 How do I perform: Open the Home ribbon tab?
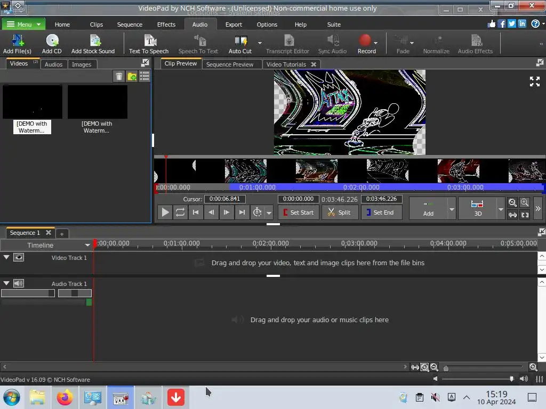coord(62,24)
